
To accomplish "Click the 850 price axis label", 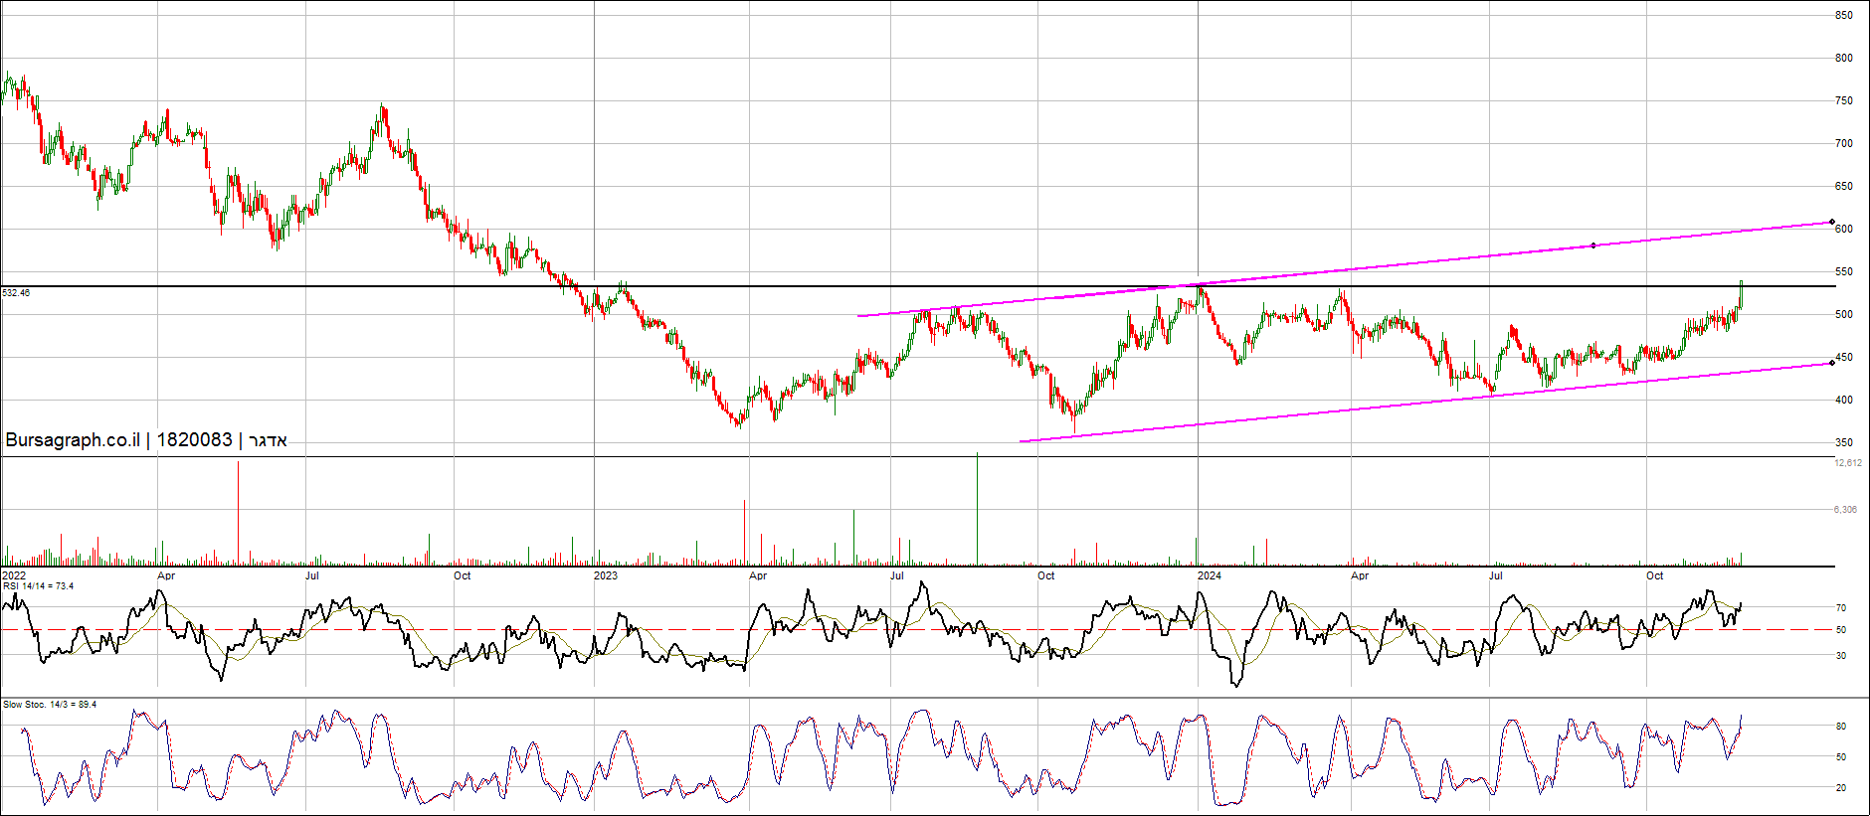I will click(x=1844, y=15).
